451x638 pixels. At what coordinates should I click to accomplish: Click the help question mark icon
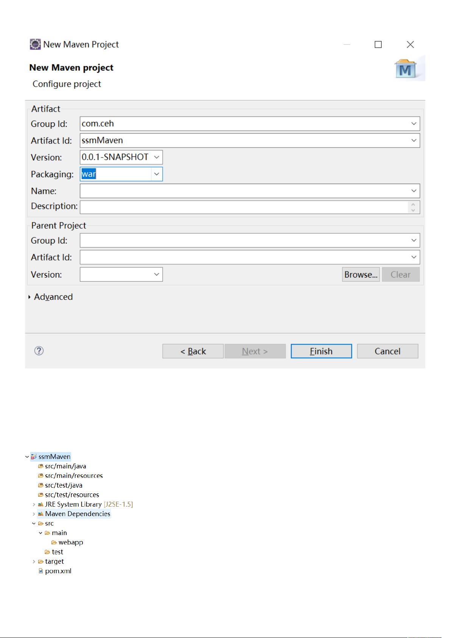[39, 351]
